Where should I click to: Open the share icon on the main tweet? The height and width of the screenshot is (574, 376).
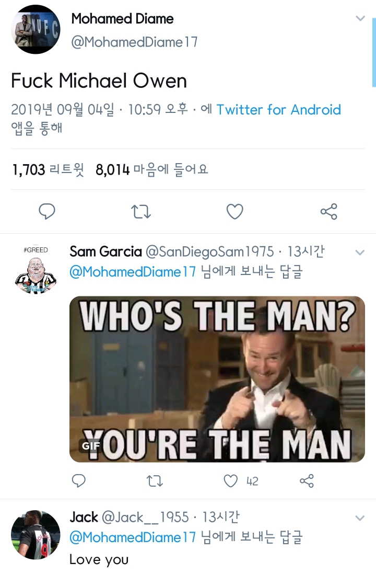(328, 211)
